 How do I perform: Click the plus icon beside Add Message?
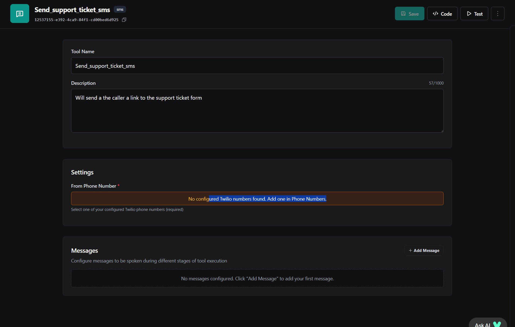(x=410, y=250)
